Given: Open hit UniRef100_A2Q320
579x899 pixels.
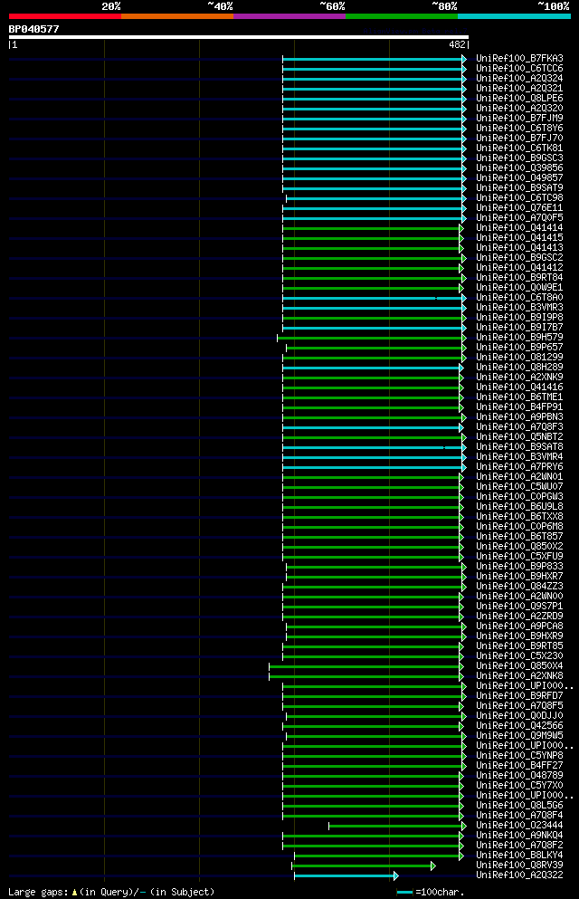Looking at the screenshot, I should [x=519, y=109].
